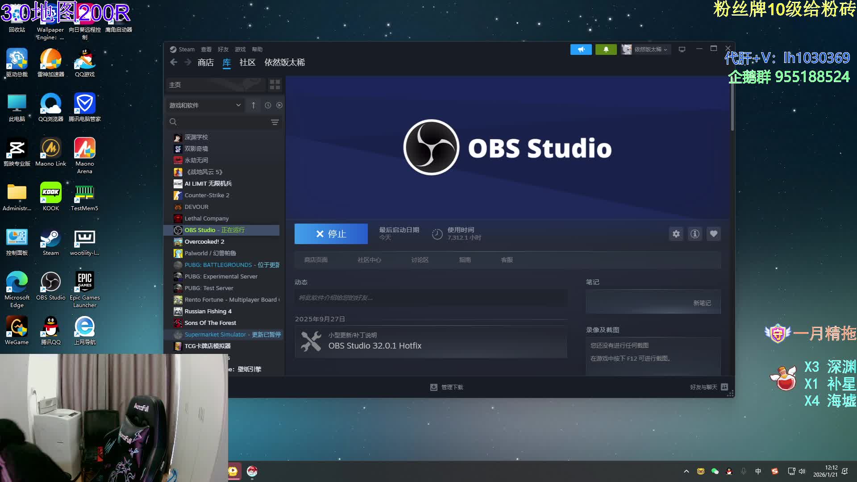This screenshot has width=857, height=482.
Task: Click the green notifications bell icon
Action: coord(606,50)
